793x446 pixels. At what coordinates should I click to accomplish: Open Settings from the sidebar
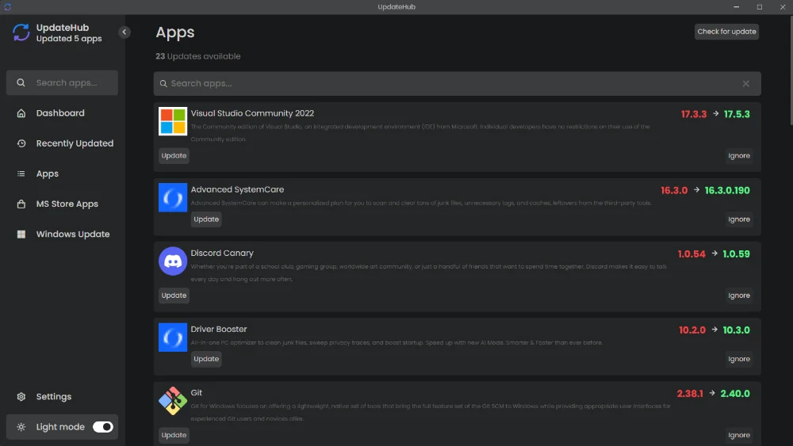click(x=53, y=397)
